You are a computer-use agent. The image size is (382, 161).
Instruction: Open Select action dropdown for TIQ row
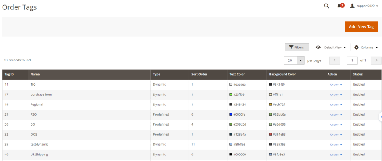tap(336, 85)
